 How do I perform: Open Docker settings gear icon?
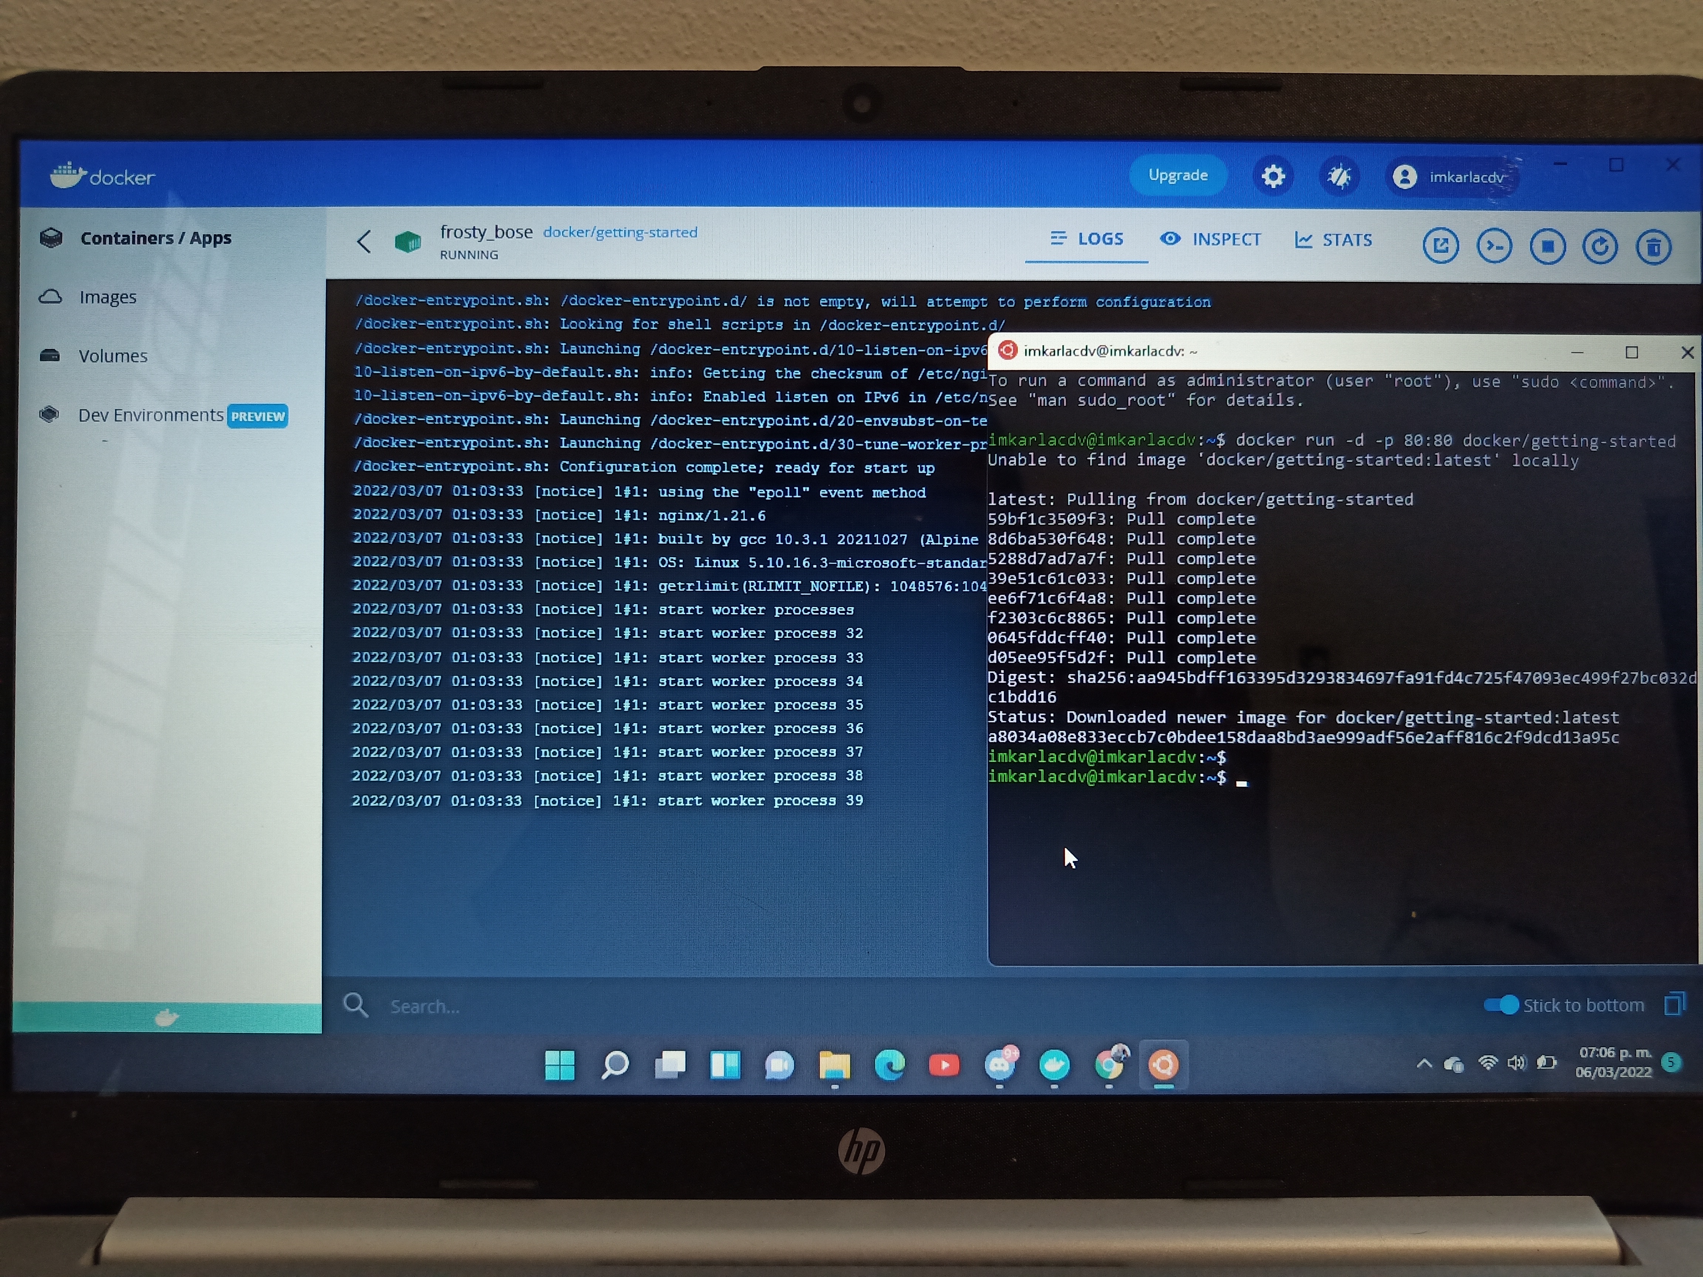(x=1273, y=176)
